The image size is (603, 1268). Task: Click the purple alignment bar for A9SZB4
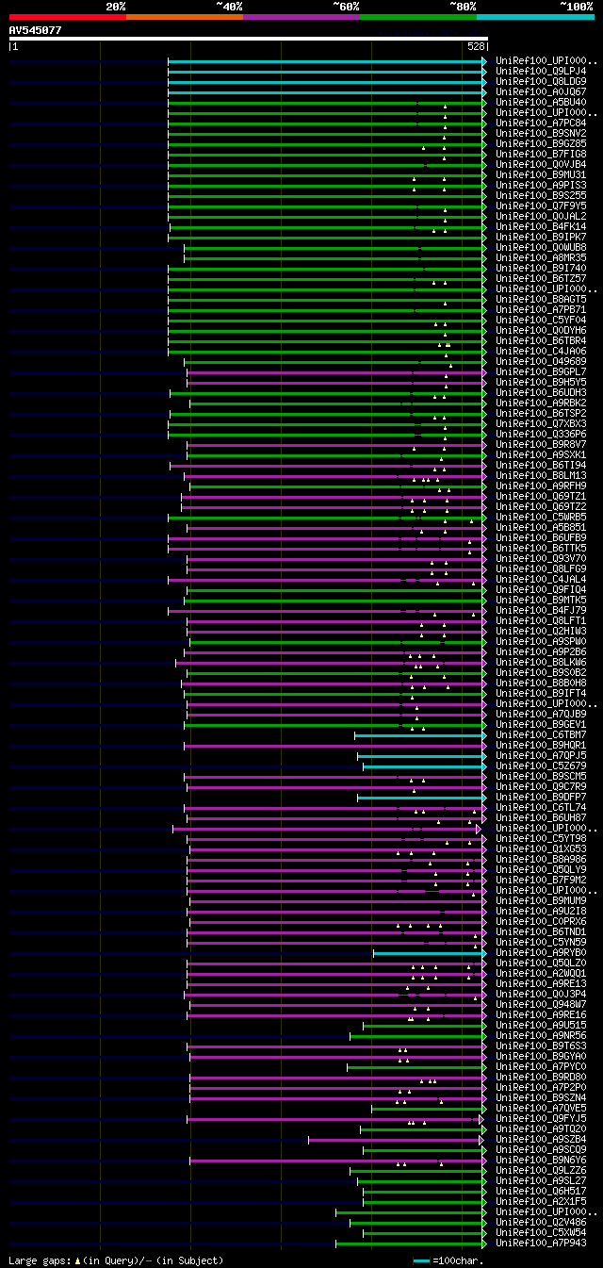click(398, 1139)
